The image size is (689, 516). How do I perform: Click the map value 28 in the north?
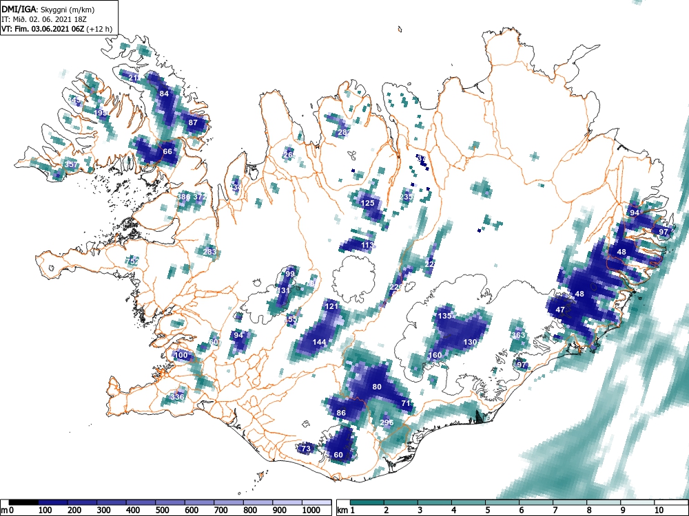344,131
